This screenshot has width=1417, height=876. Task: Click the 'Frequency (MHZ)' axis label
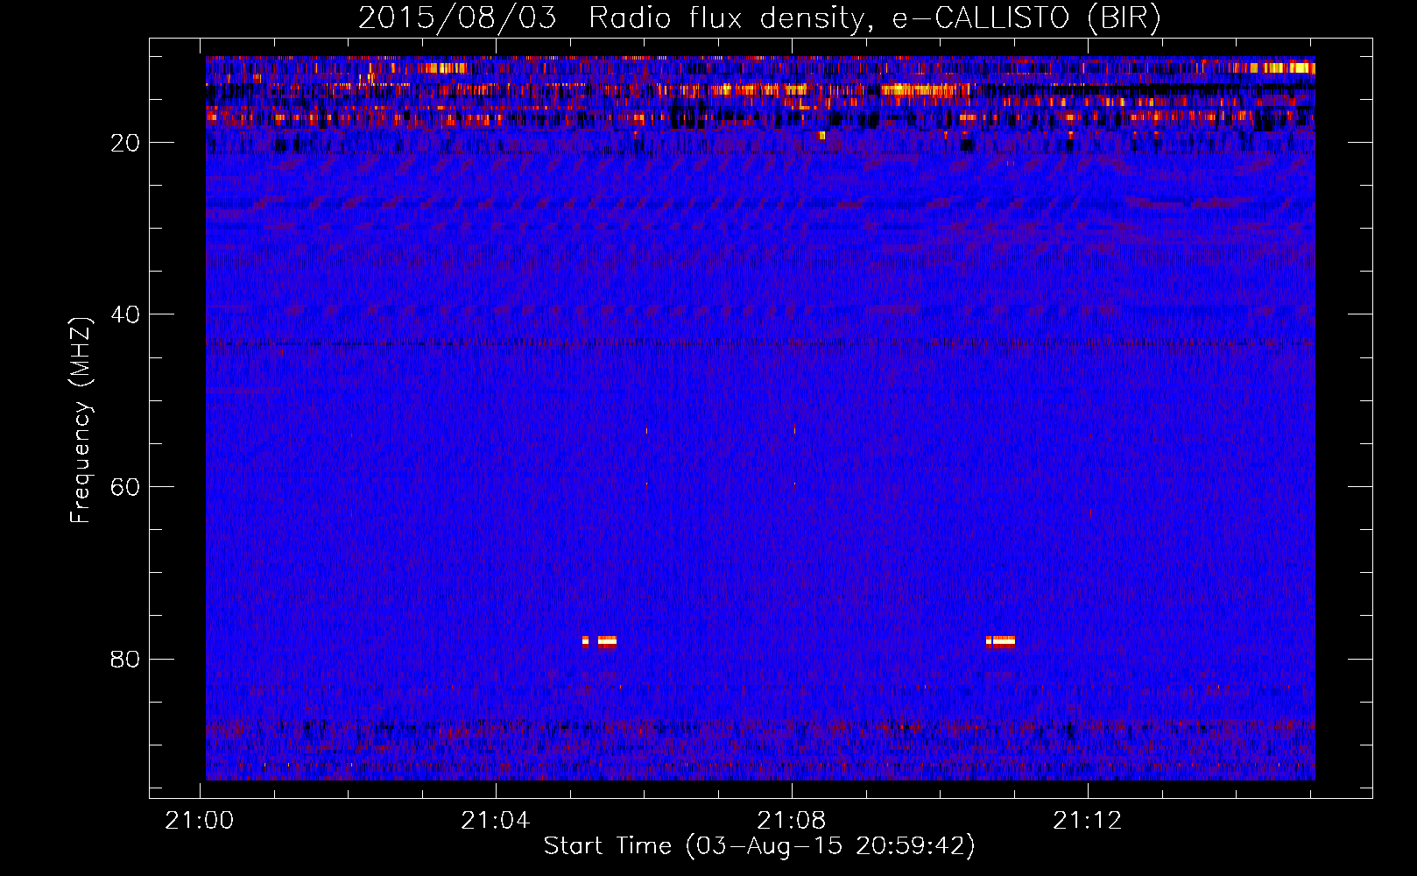pyautogui.click(x=81, y=421)
